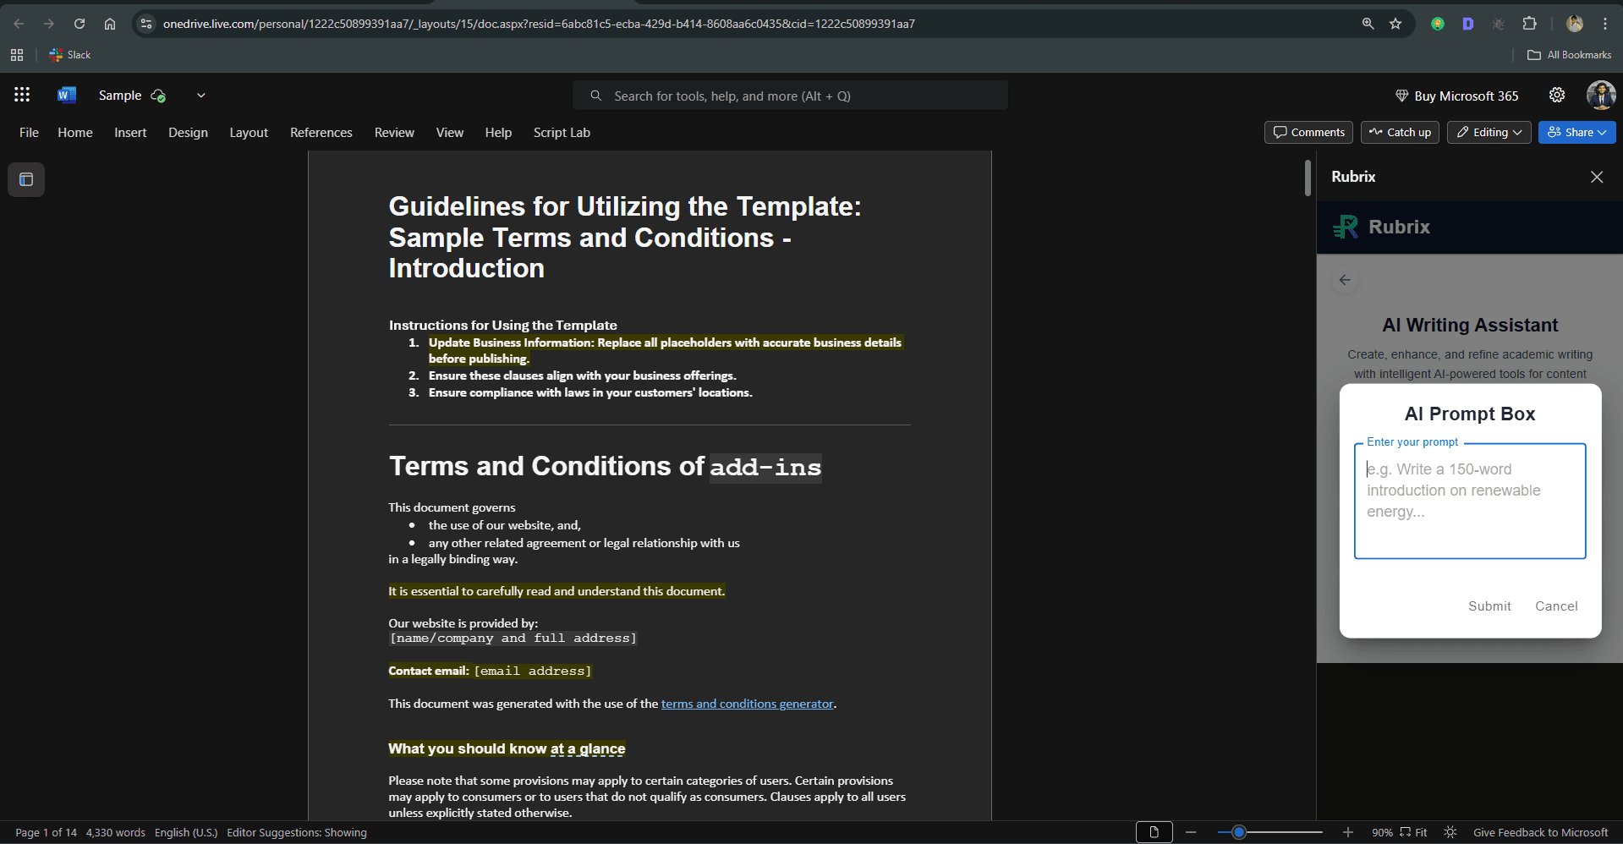Expand the document title dropdown chevron
1623x844 pixels.
coord(201,96)
